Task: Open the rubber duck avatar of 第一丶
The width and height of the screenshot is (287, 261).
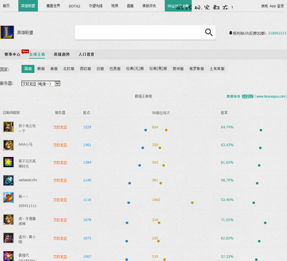Action: [8, 197]
